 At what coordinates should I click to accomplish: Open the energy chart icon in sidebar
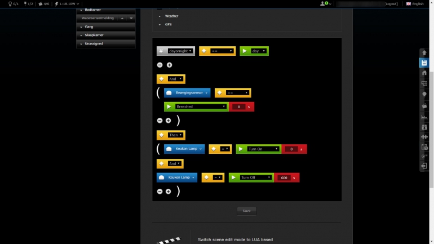point(424,116)
